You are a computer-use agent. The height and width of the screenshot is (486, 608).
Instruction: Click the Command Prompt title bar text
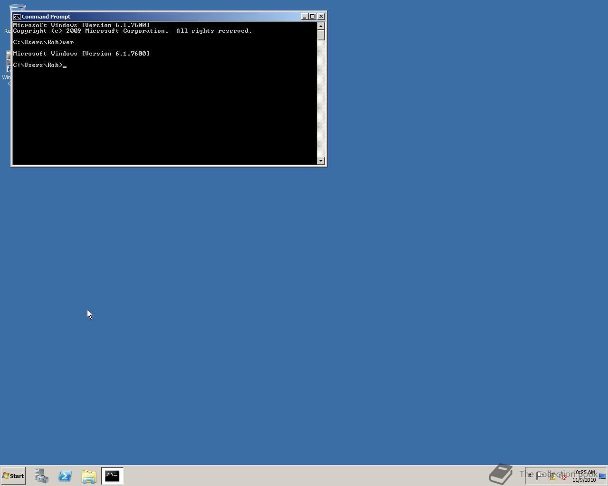tap(46, 17)
